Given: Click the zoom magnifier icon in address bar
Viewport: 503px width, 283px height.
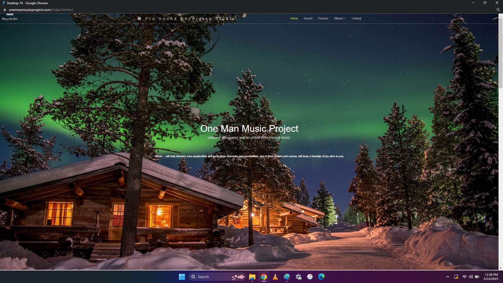Looking at the screenshot, I should 498,10.
